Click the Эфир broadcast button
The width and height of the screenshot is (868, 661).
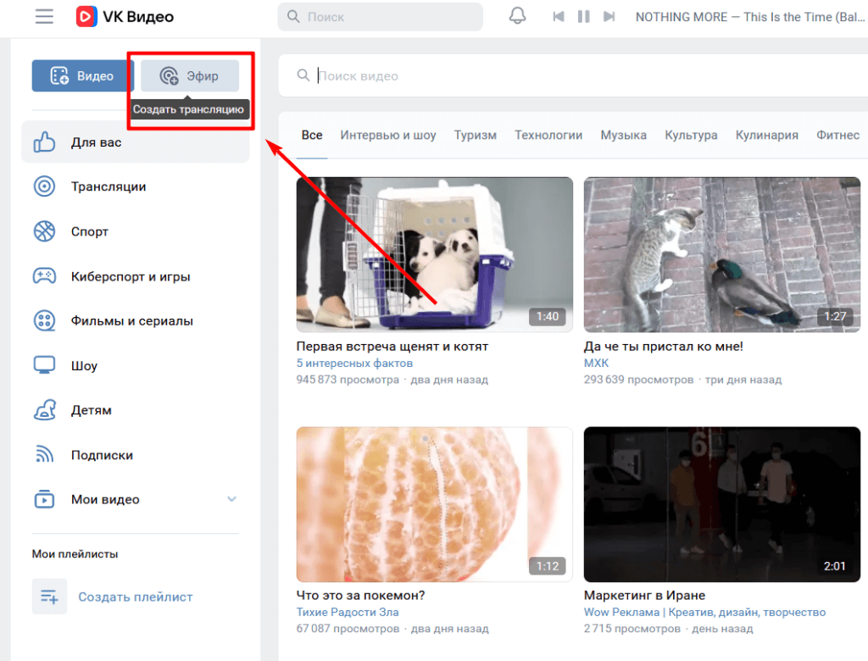(x=190, y=76)
